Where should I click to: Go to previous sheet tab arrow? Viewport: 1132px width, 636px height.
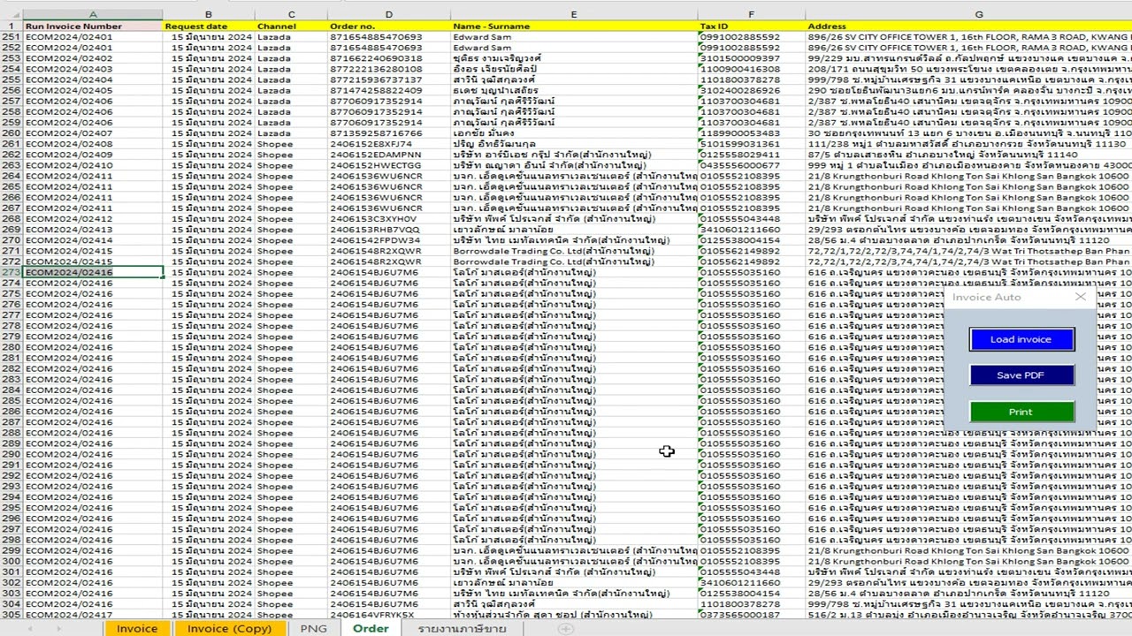point(29,629)
